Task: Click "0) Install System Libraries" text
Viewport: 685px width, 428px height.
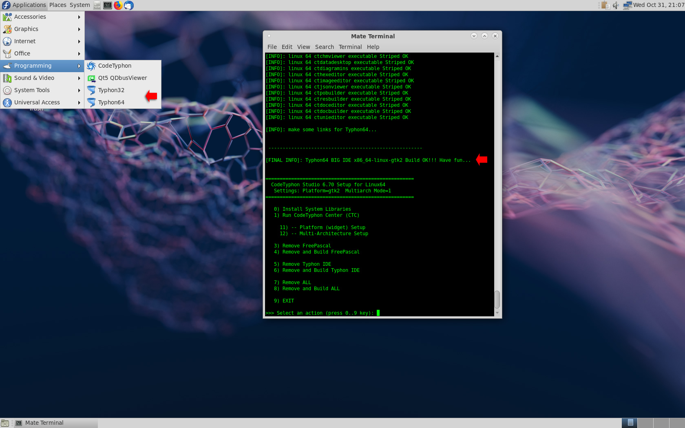Action: tap(312, 209)
